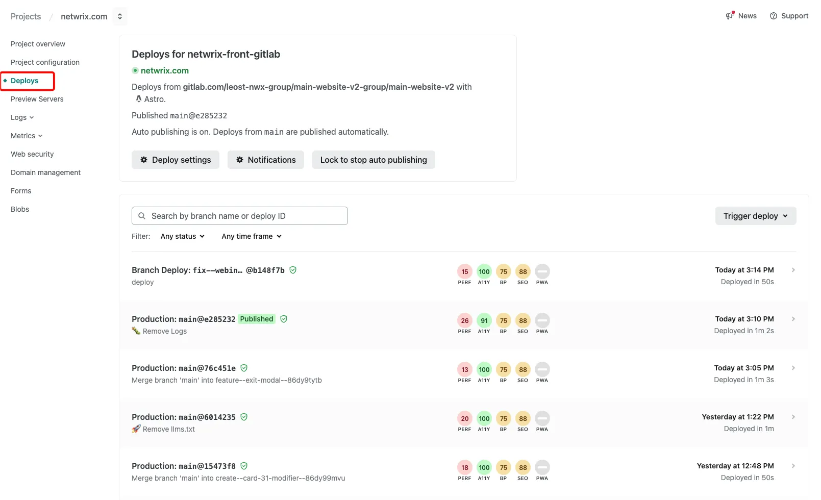Click PWA badge on the Branch Deploy row
Screen dimensions: 821x500
542,271
